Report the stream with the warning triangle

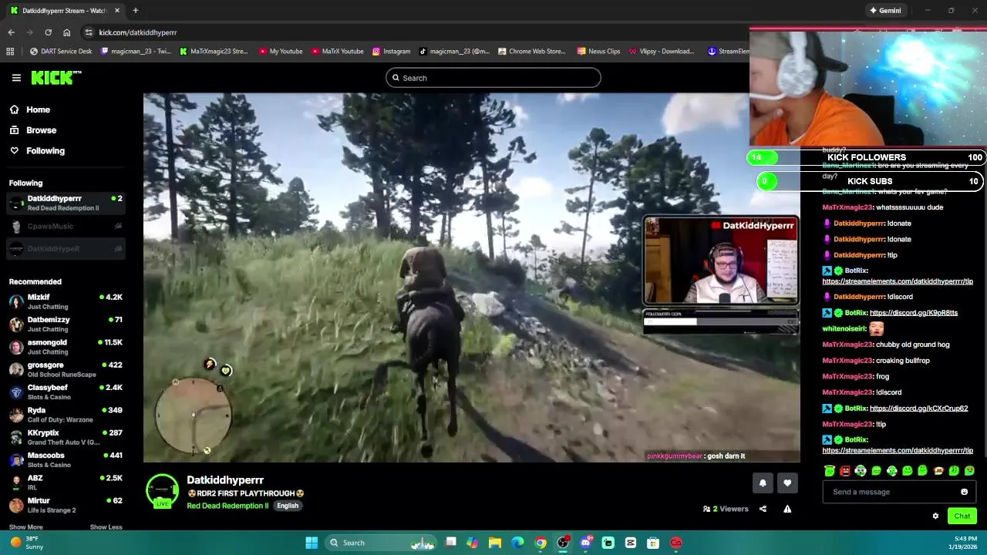pyautogui.click(x=787, y=509)
